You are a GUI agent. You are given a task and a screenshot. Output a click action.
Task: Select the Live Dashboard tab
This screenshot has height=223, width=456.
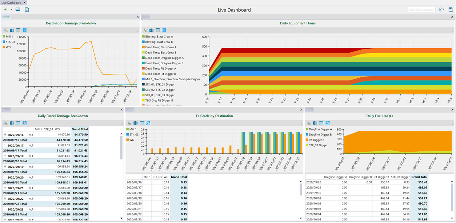[11, 3]
